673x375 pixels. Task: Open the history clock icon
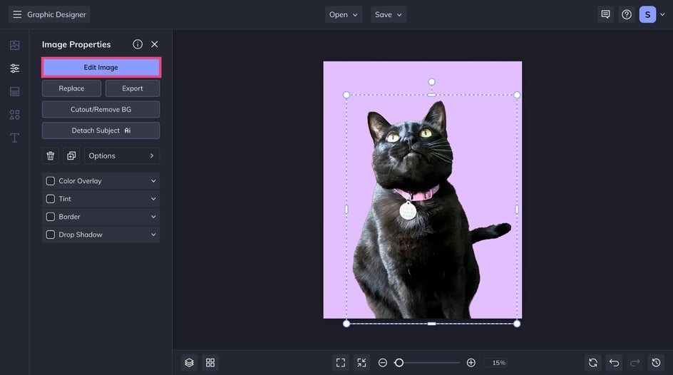pyautogui.click(x=657, y=363)
